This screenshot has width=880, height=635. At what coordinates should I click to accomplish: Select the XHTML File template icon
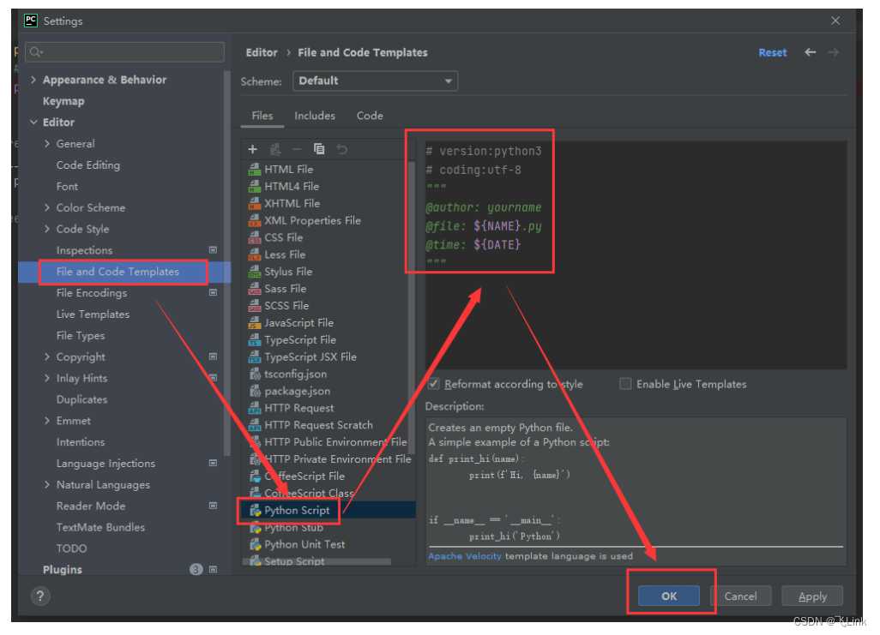coord(255,204)
